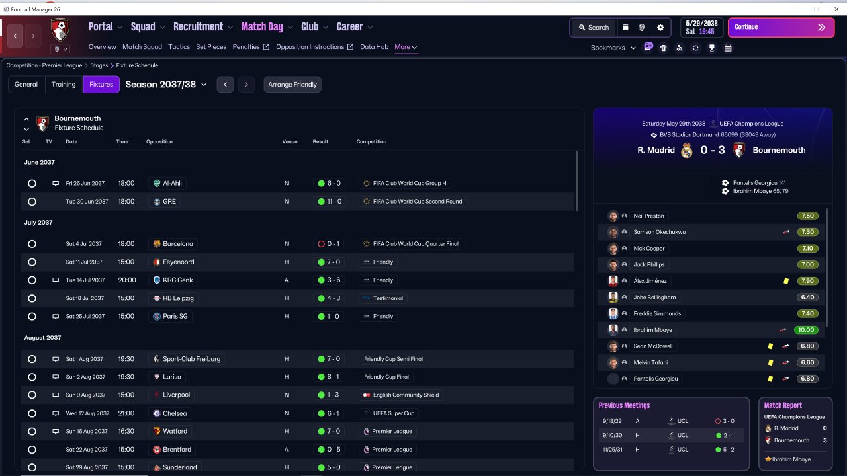Open the squad shirt shortcut icon
The height and width of the screenshot is (476, 847).
(664, 48)
